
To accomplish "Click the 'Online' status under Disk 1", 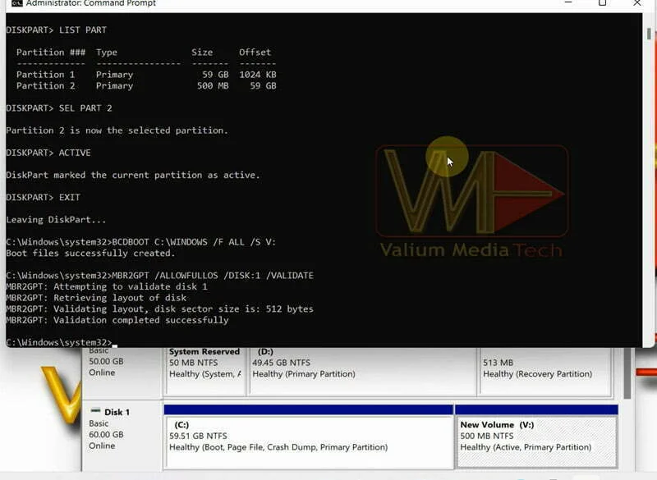I will point(102,446).
